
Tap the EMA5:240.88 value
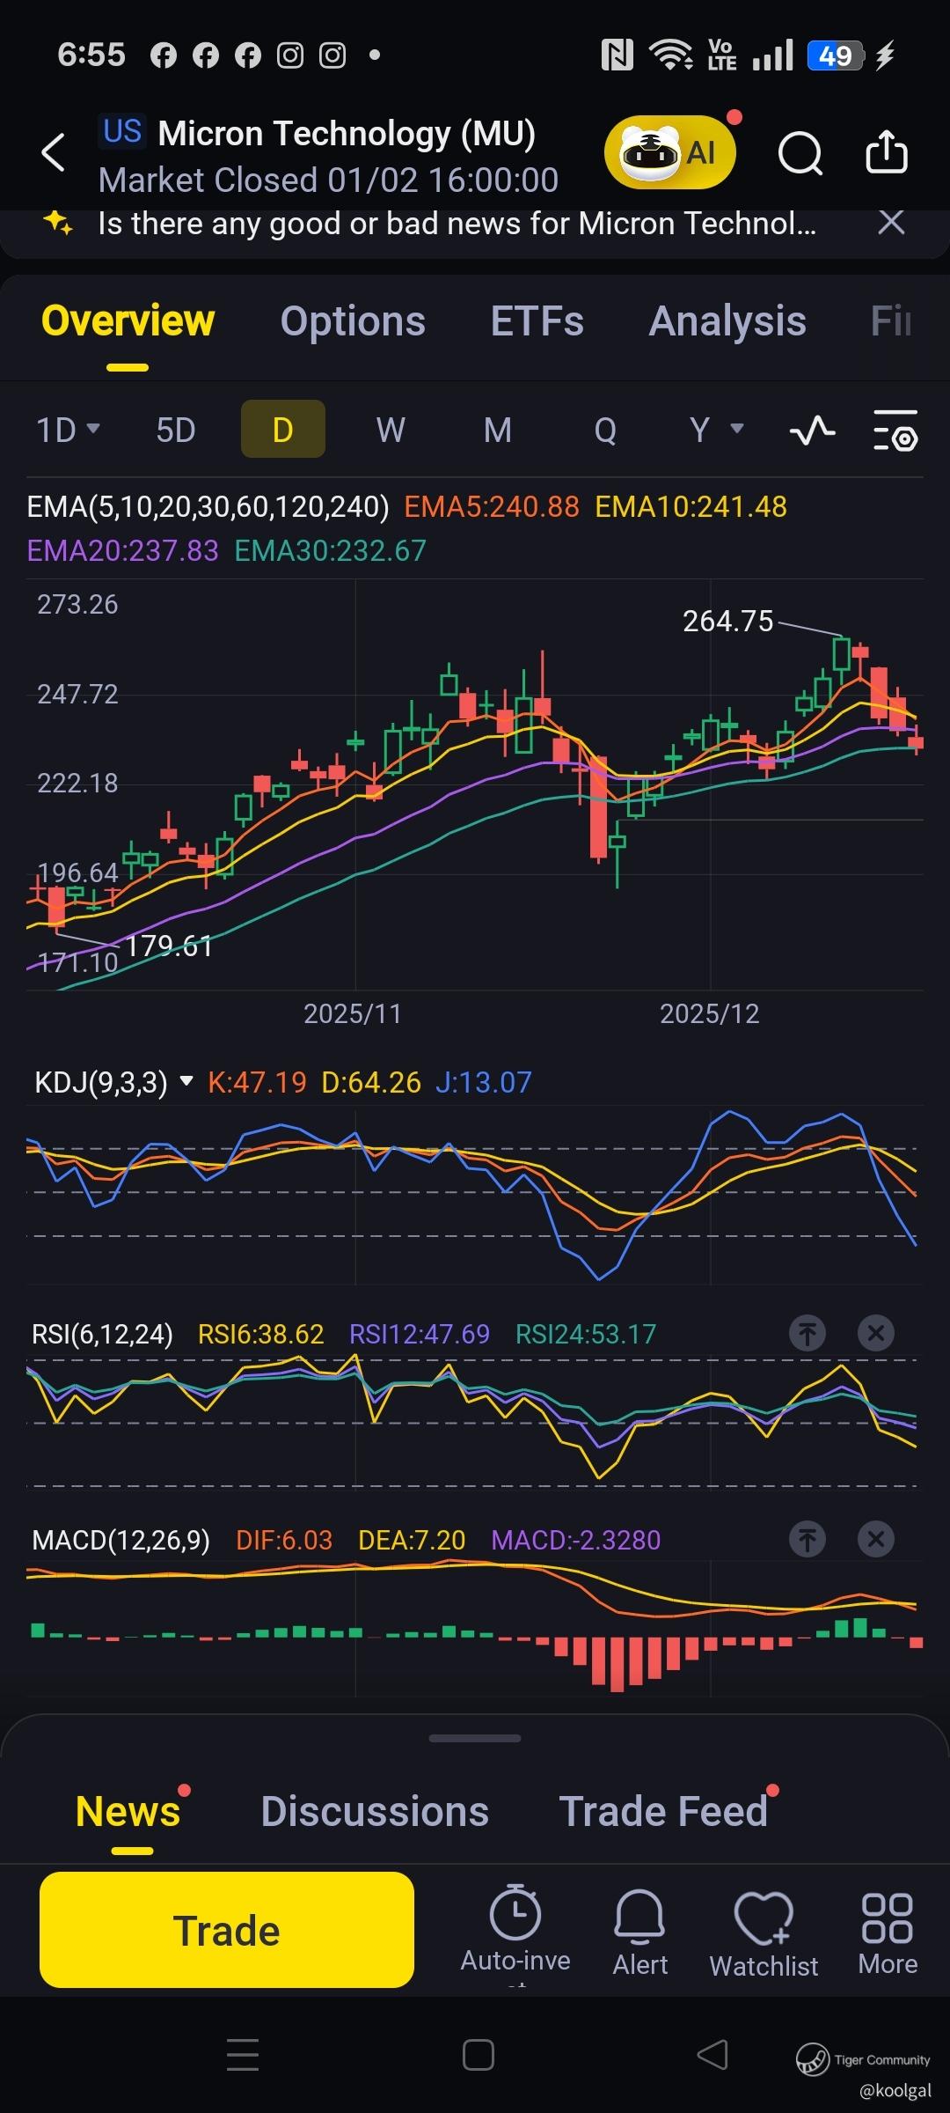point(492,506)
